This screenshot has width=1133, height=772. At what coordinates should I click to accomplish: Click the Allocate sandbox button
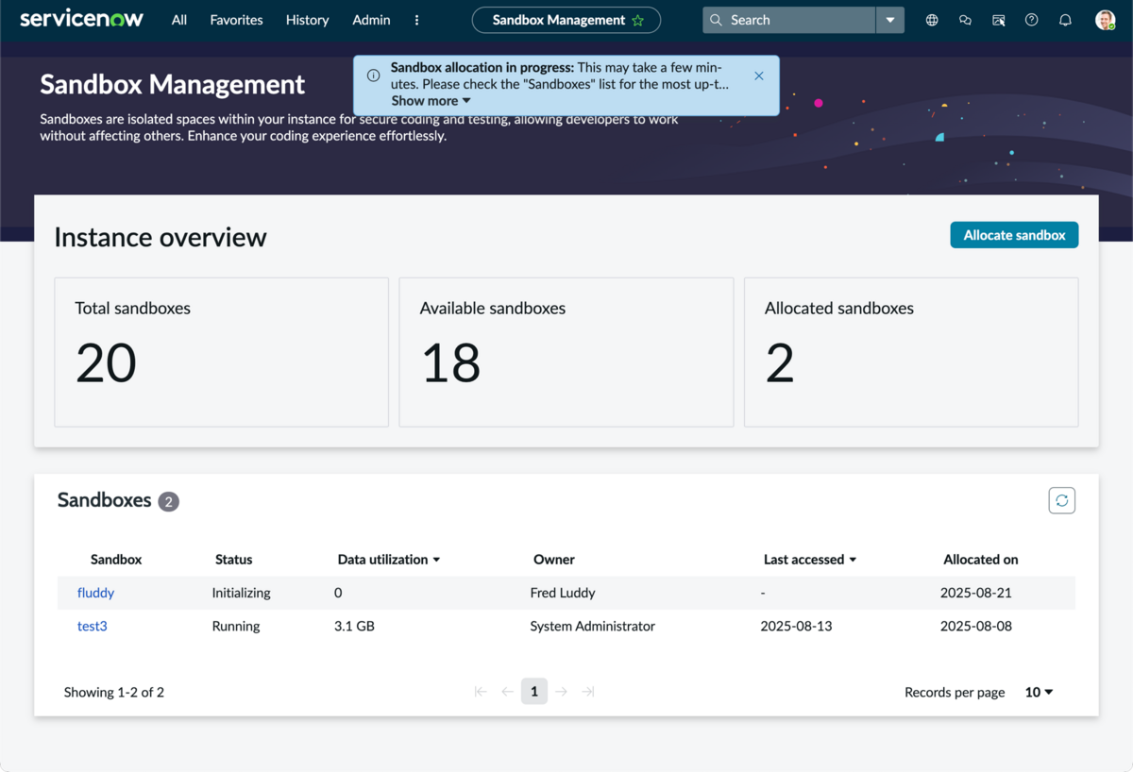tap(1014, 235)
